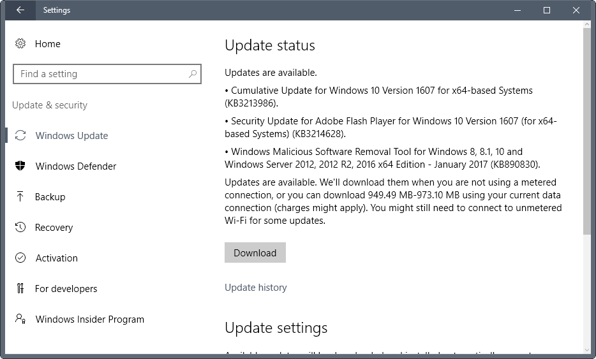The height and width of the screenshot is (359, 596).
Task: Click the 'Update & security' category label
Action: click(x=50, y=105)
